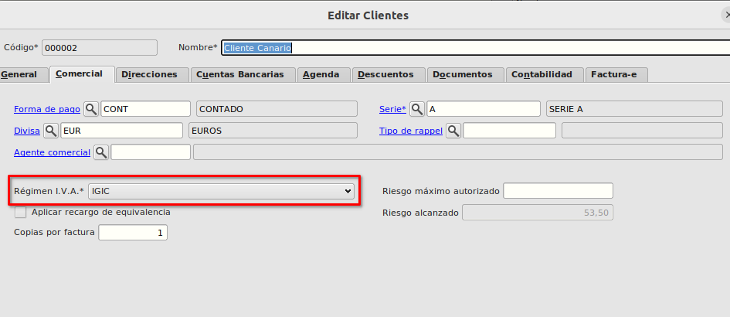Open the Factura-e tab
This screenshot has width=730, height=317.
[616, 74]
